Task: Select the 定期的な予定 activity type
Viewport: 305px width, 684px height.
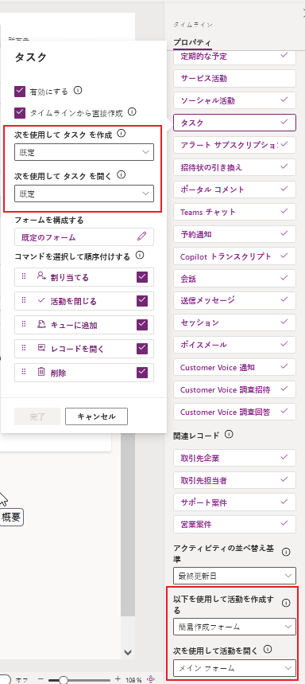Action: coord(234,57)
